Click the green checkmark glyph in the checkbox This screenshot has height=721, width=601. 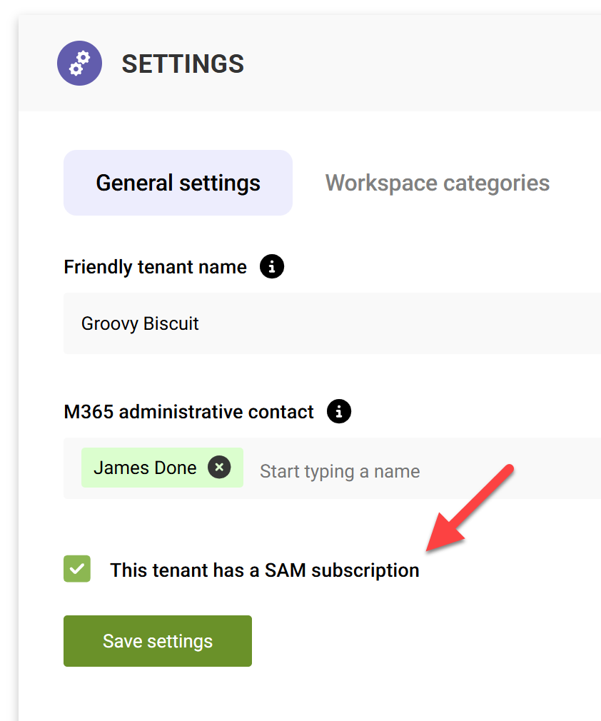pyautogui.click(x=76, y=569)
